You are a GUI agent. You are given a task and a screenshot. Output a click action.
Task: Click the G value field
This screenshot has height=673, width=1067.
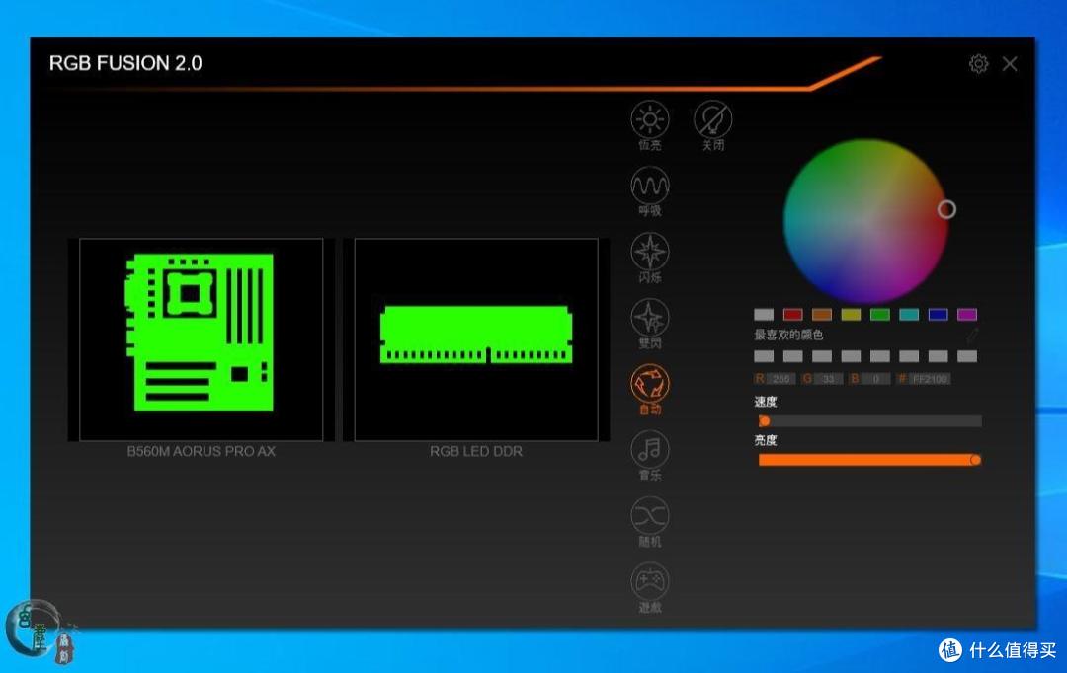pos(828,379)
